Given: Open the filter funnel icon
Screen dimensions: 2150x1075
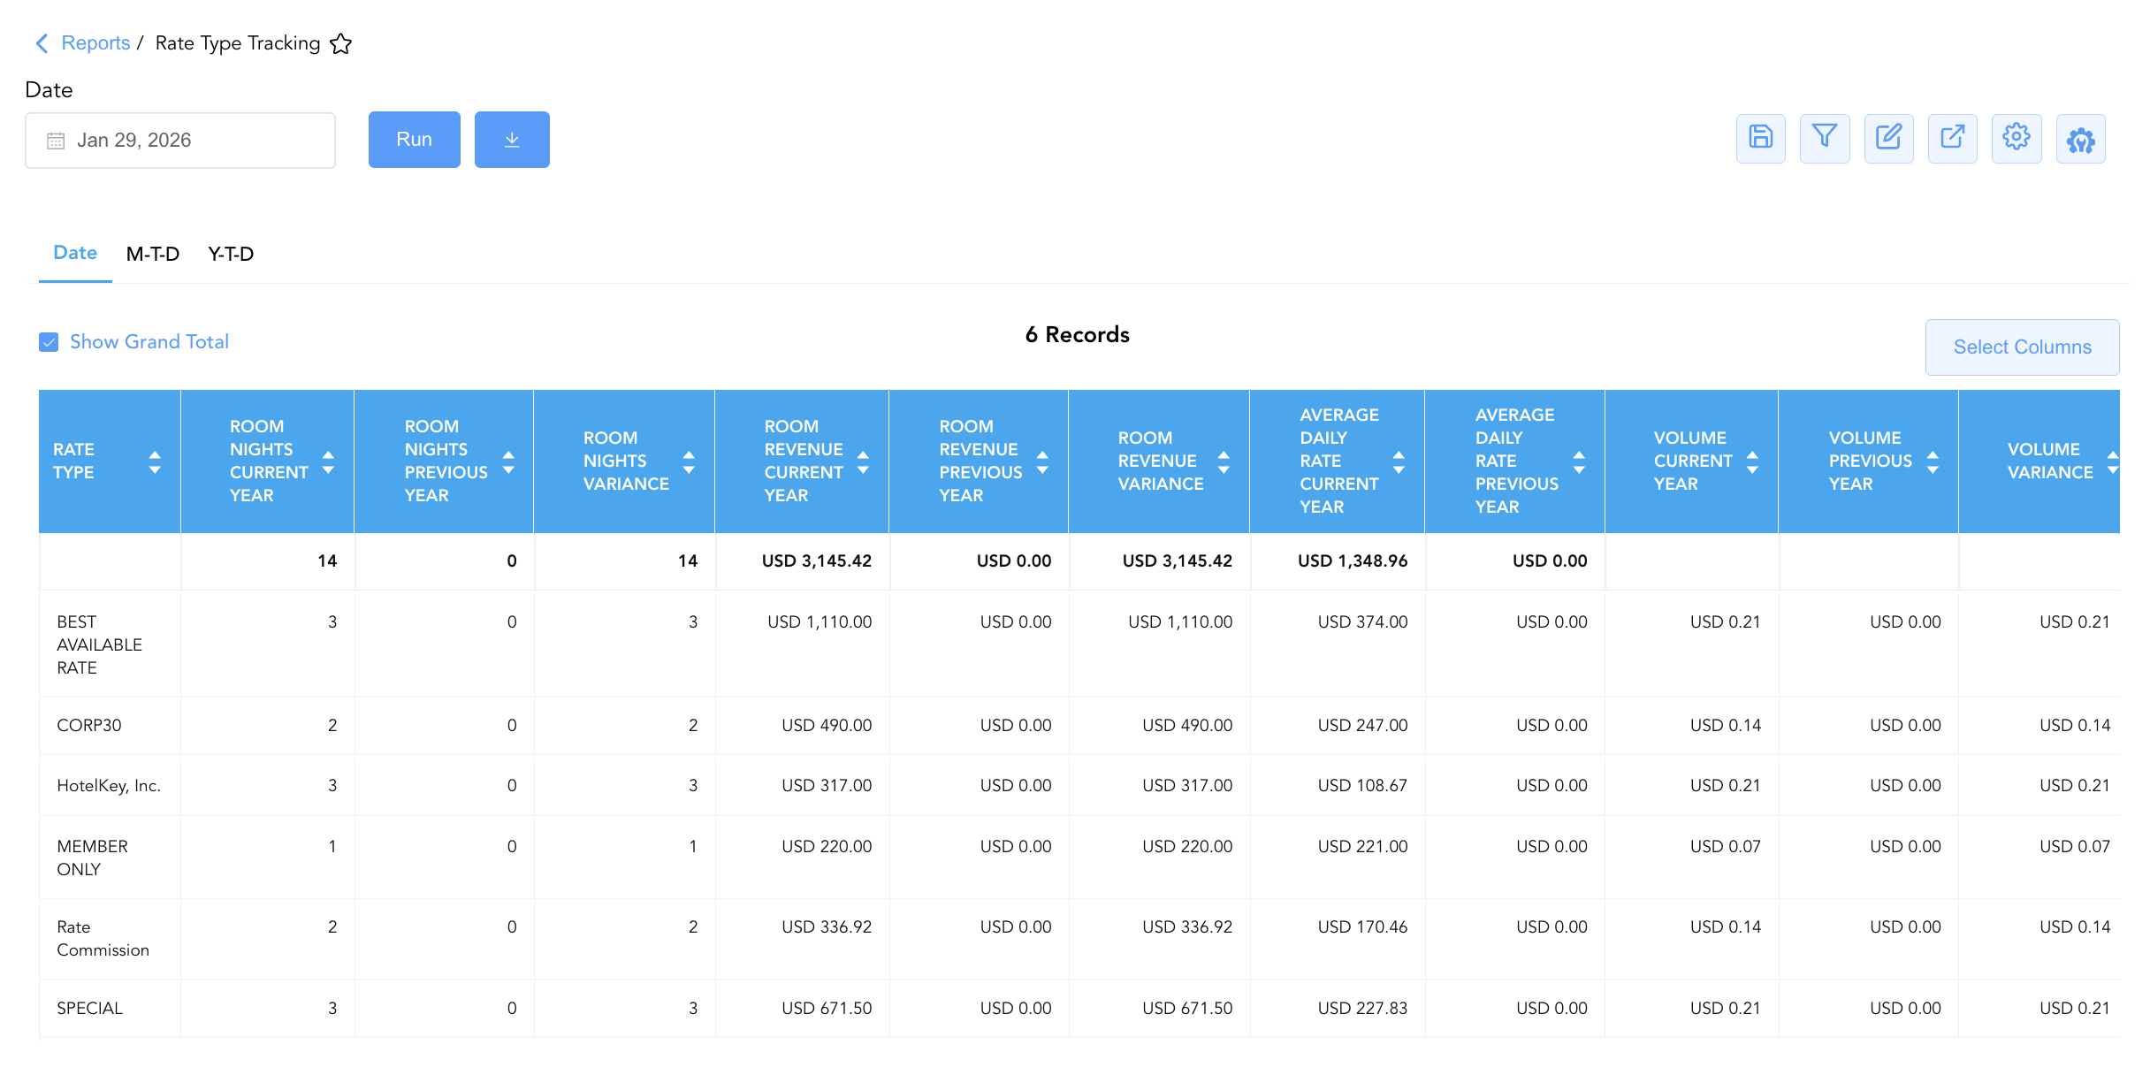Looking at the screenshot, I should (x=1825, y=138).
